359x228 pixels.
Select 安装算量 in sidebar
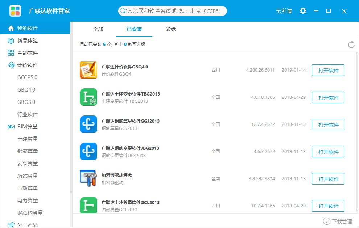(x=28, y=164)
